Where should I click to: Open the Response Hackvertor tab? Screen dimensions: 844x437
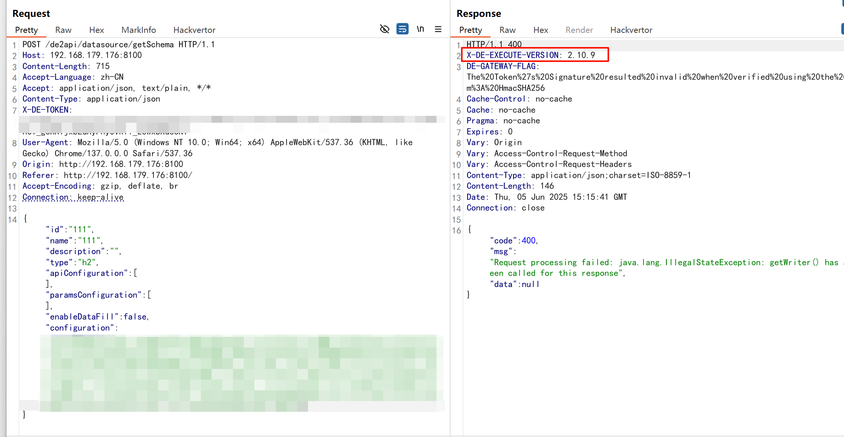click(x=631, y=30)
